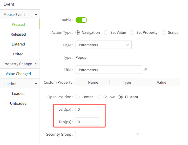The image size is (188, 145).
Task: Open the Security Group dropdown
Action: coord(109,134)
